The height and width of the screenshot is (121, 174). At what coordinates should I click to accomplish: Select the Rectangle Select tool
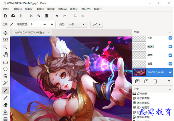pos(5,62)
